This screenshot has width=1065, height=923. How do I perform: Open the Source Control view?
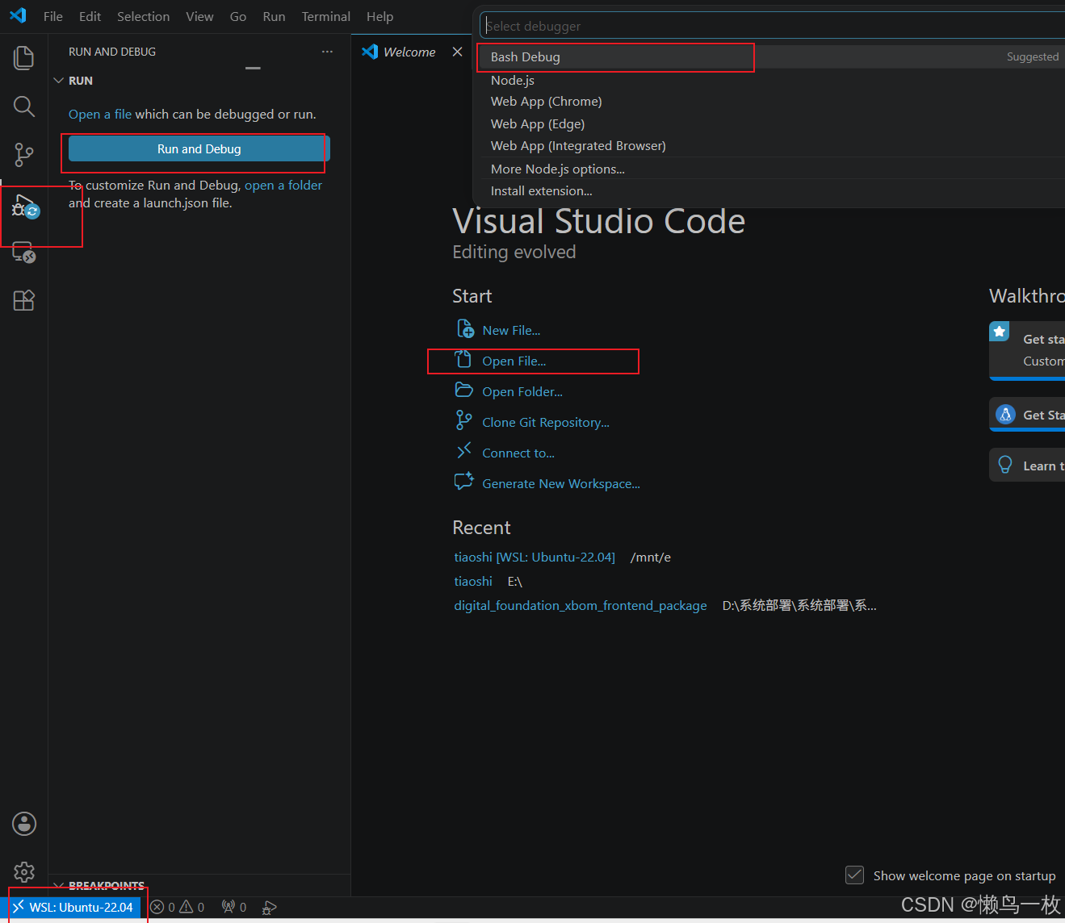[x=24, y=154]
